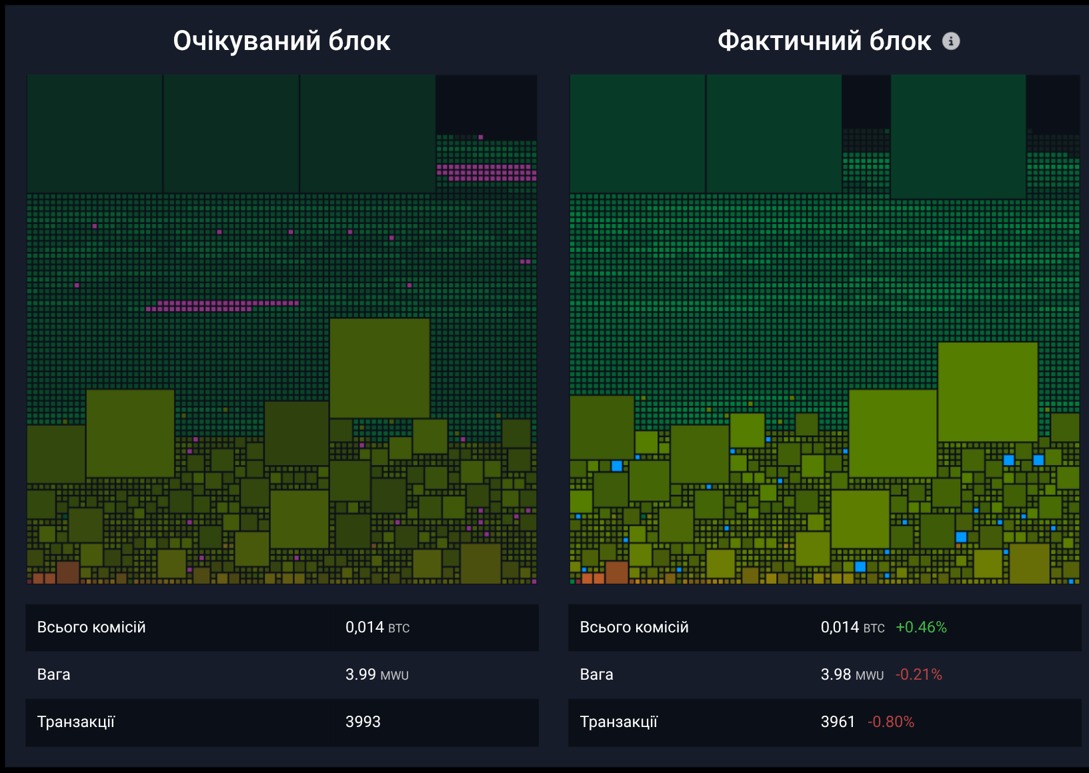This screenshot has height=773, width=1089.
Task: Click the top-left large dark transaction in Фактичний блок
Action: point(637,133)
